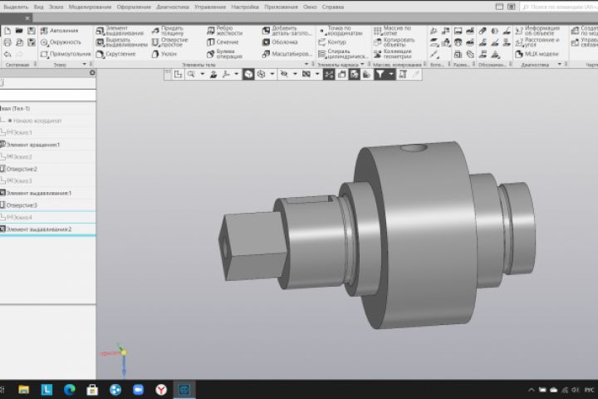Viewport: 598px width, 399px height.
Task: Open the Диагностика menu
Action: coord(173,7)
